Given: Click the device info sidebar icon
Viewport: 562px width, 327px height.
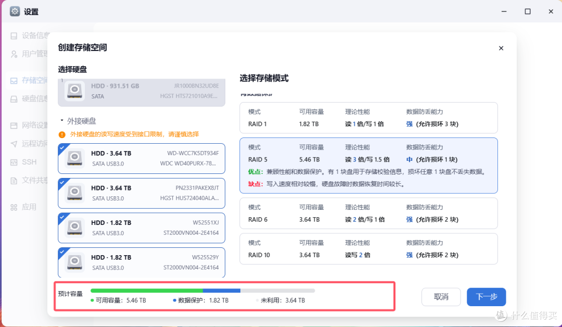Looking at the screenshot, I should pos(14,36).
